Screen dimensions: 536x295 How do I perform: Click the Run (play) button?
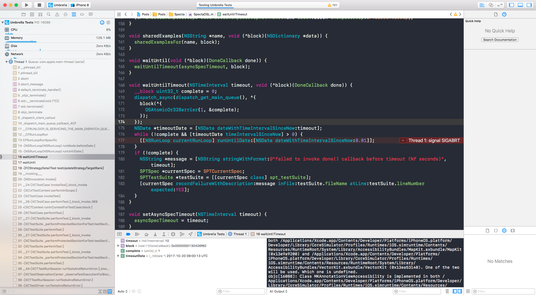27,5
